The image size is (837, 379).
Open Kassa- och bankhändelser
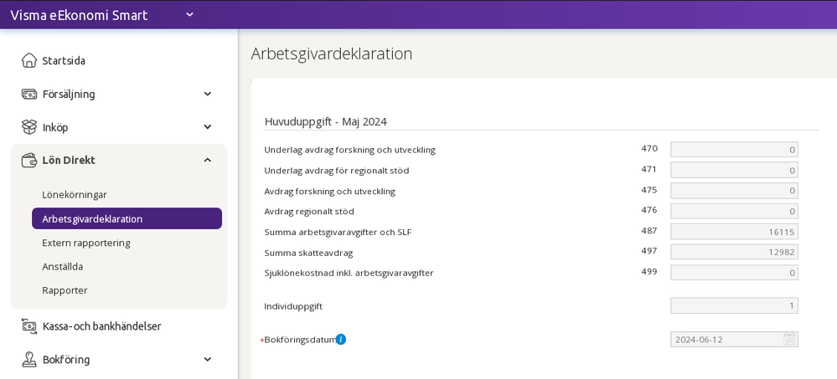click(x=101, y=325)
